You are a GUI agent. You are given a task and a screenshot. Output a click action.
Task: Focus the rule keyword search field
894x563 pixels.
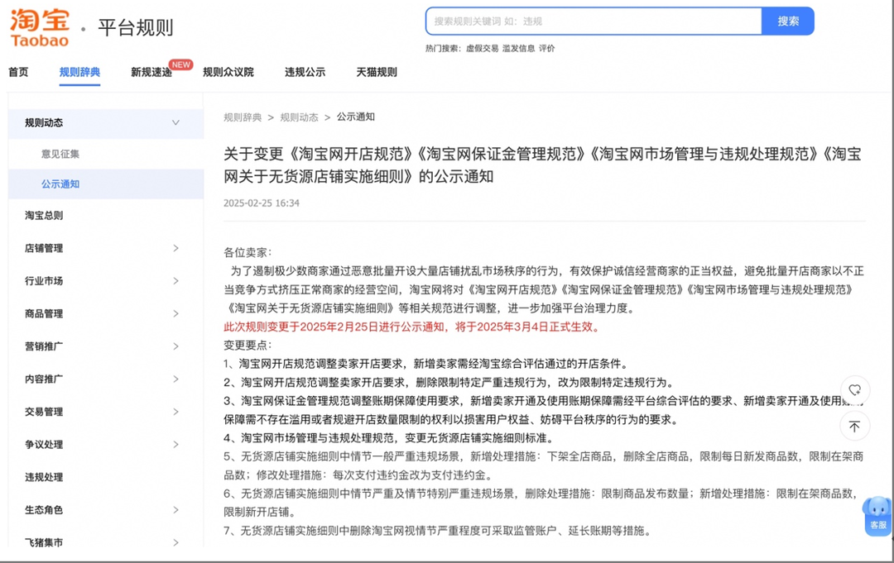point(594,21)
